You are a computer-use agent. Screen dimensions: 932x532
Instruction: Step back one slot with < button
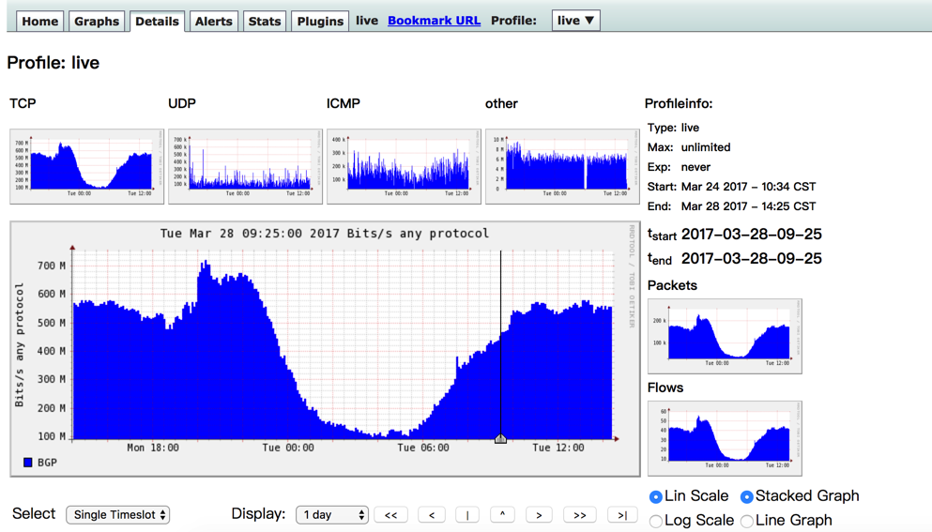point(432,515)
